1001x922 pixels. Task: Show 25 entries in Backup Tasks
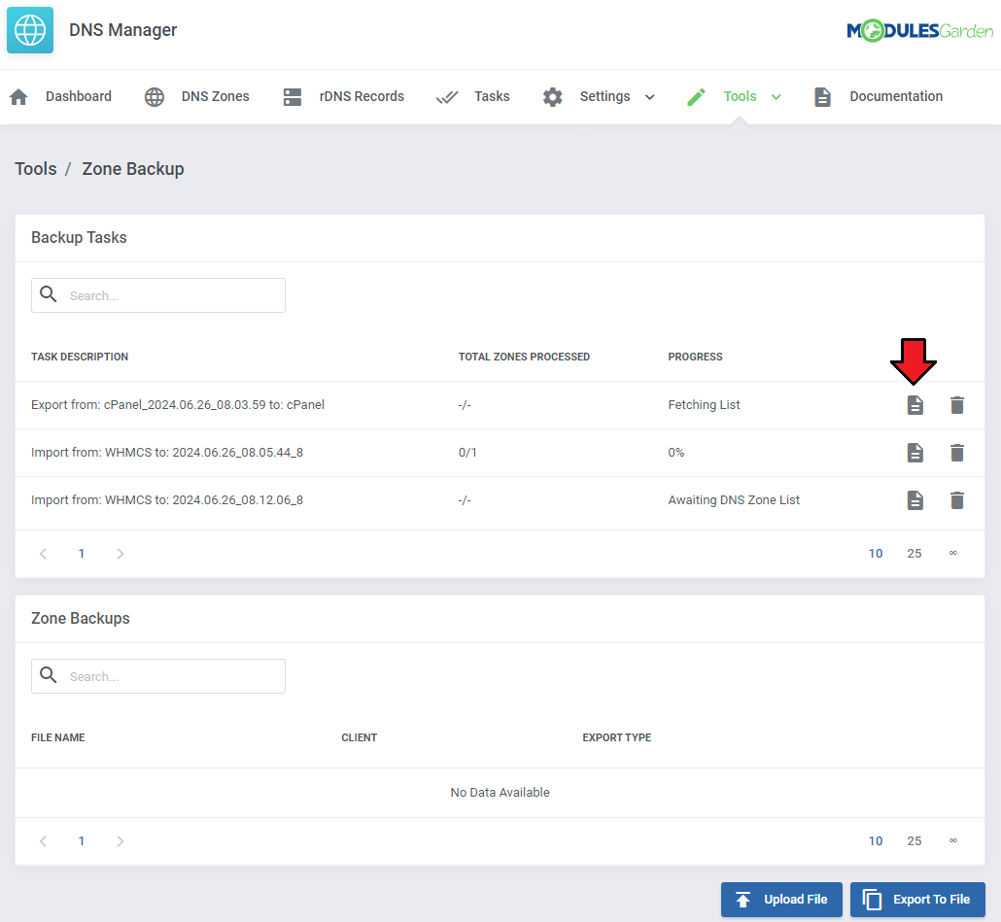pyautogui.click(x=915, y=554)
